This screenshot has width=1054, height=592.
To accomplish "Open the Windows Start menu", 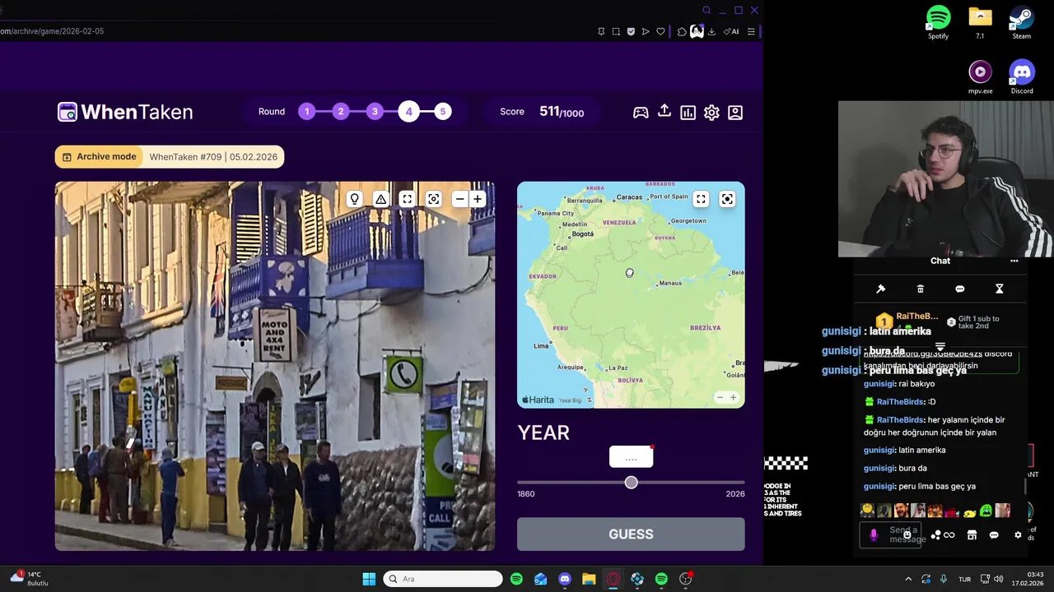I will point(369,579).
